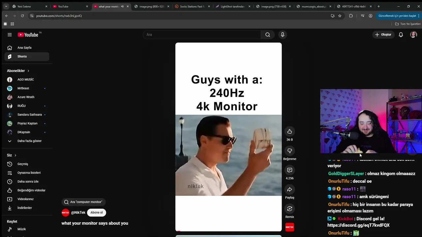Like the short with thumbs up

[289, 131]
